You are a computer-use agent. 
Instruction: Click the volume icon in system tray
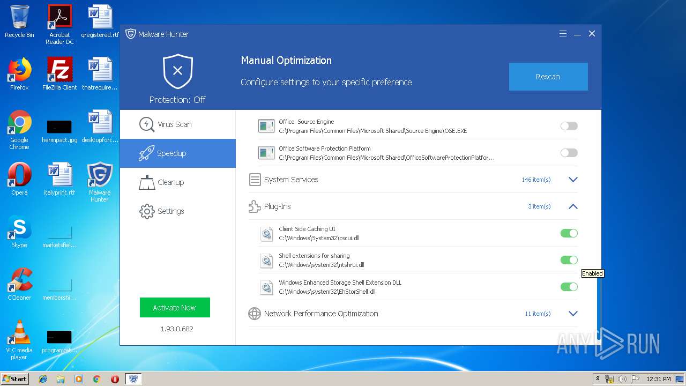pyautogui.click(x=622, y=379)
